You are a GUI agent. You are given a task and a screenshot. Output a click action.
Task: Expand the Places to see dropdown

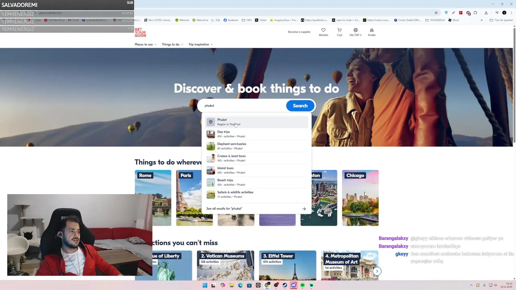(x=146, y=44)
